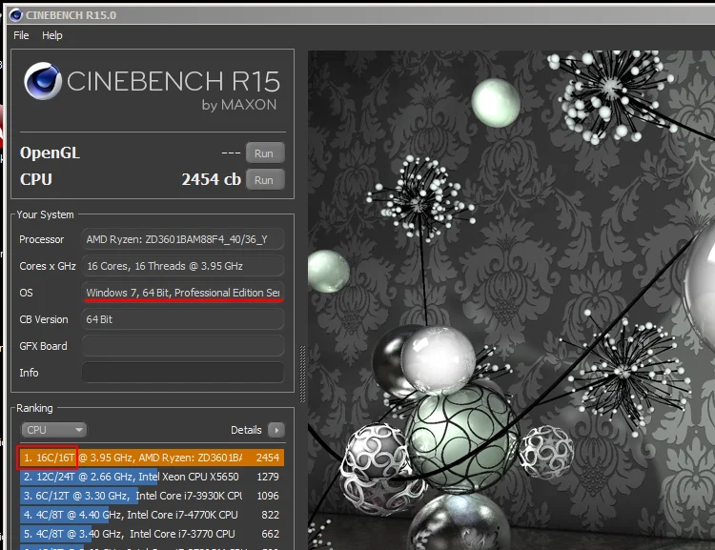Open the CPU ranking type dropdown
Image resolution: width=715 pixels, height=550 pixels.
(53, 430)
